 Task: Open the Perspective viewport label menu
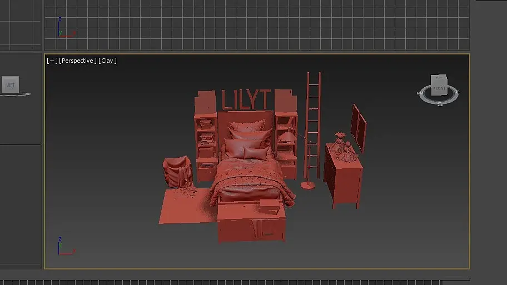pyautogui.click(x=78, y=61)
